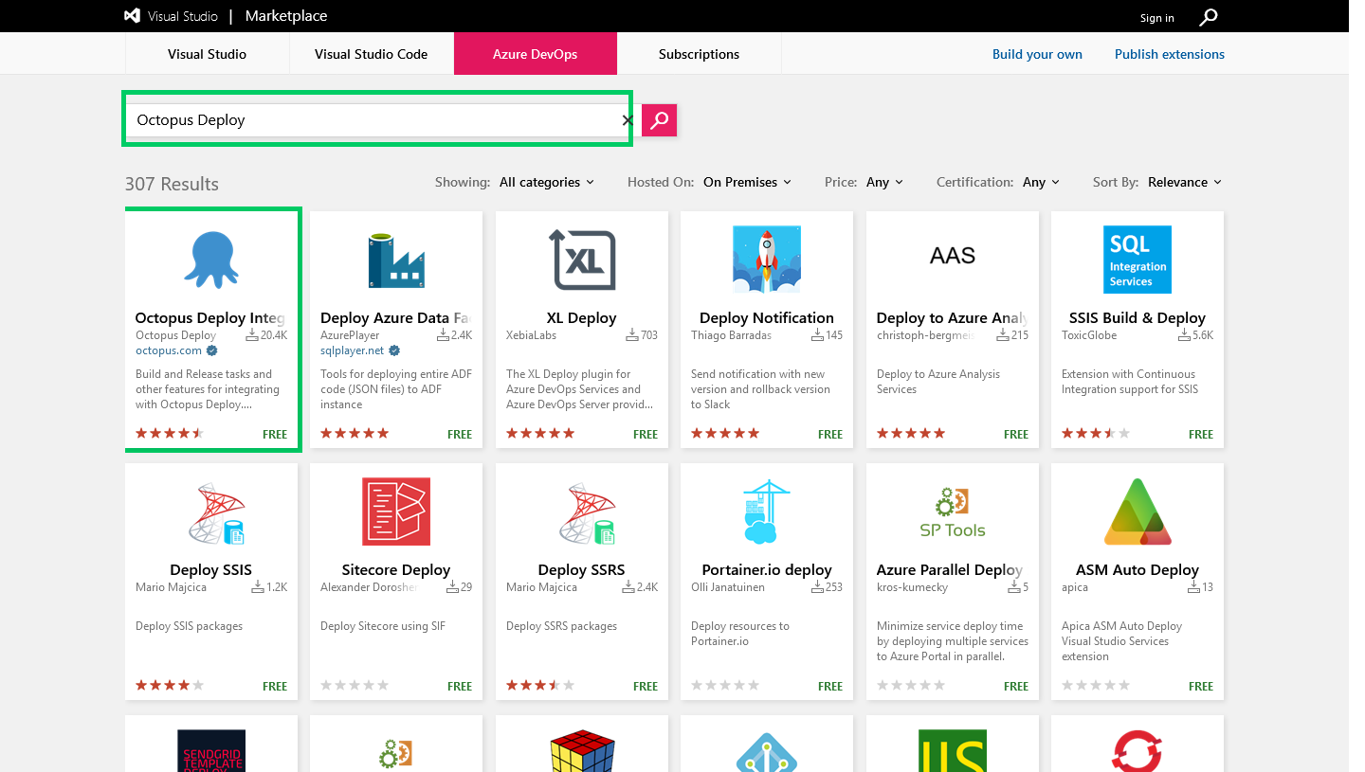Open the Deploy Azure Data Factory icon

point(396,260)
